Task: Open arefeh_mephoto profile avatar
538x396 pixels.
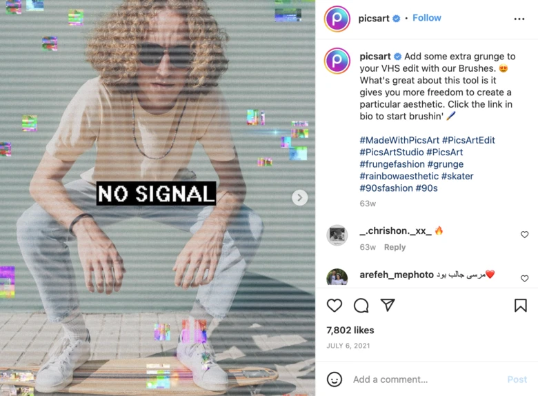Action: [337, 277]
